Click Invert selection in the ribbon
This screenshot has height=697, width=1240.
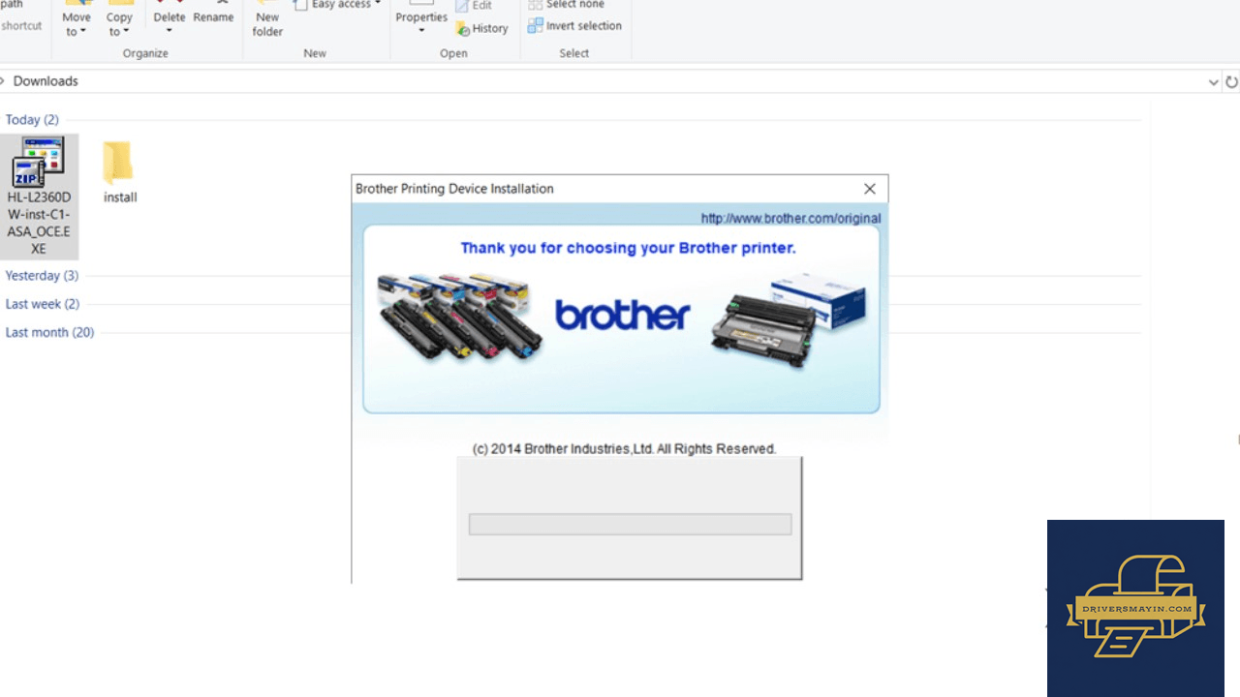tap(574, 26)
